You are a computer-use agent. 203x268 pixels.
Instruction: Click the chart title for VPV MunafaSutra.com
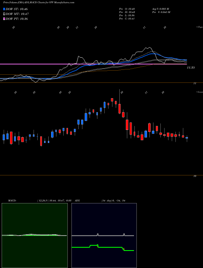coord(39,2)
